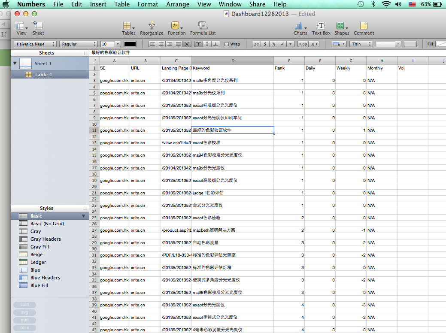Viewport: 446px width, 333px height.
Task: Toggle percent number format button
Action: pos(273,44)
